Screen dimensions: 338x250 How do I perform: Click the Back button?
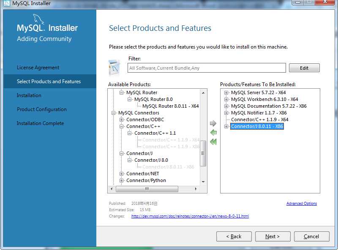click(x=234, y=236)
